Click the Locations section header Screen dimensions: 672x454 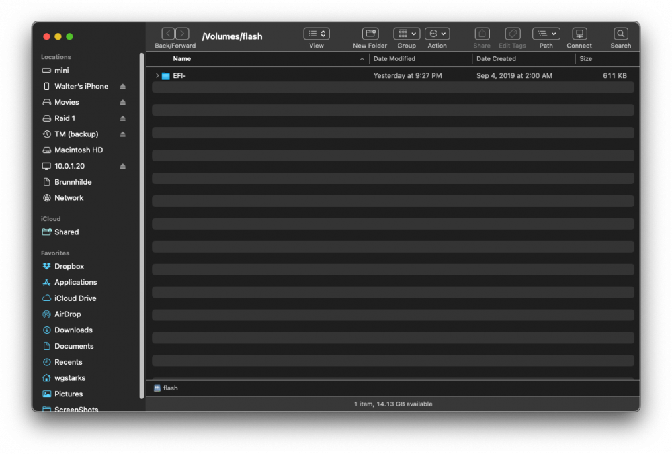coord(56,56)
